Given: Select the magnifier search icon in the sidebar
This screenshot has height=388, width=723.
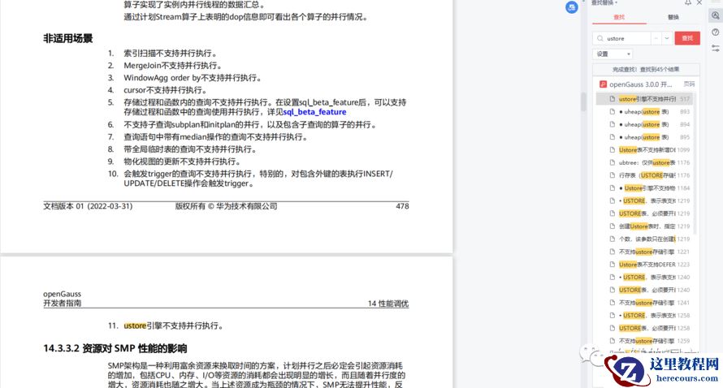Looking at the screenshot, I should click(715, 15).
